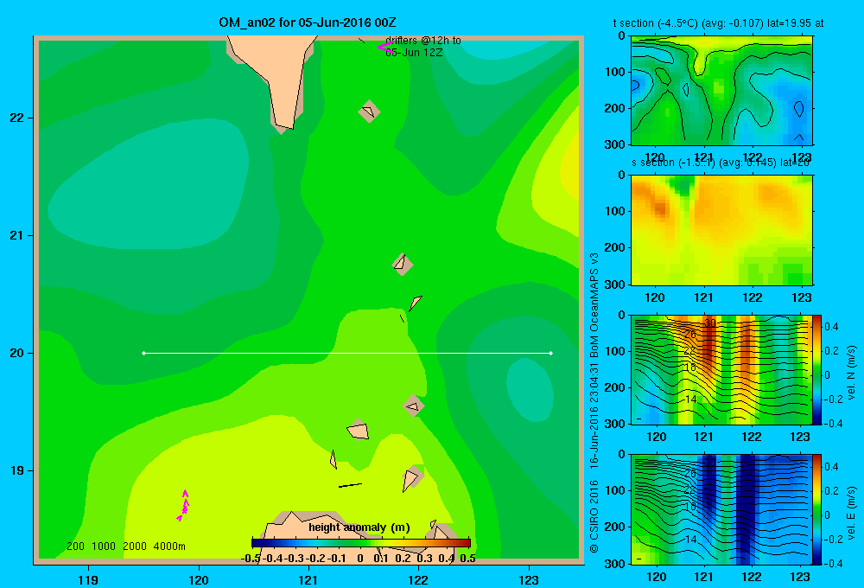Click the magenta drifter arrow at the map's top
864x588 pixels.
point(385,48)
